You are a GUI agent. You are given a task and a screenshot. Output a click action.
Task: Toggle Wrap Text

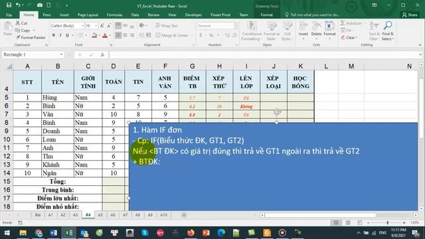point(167,26)
